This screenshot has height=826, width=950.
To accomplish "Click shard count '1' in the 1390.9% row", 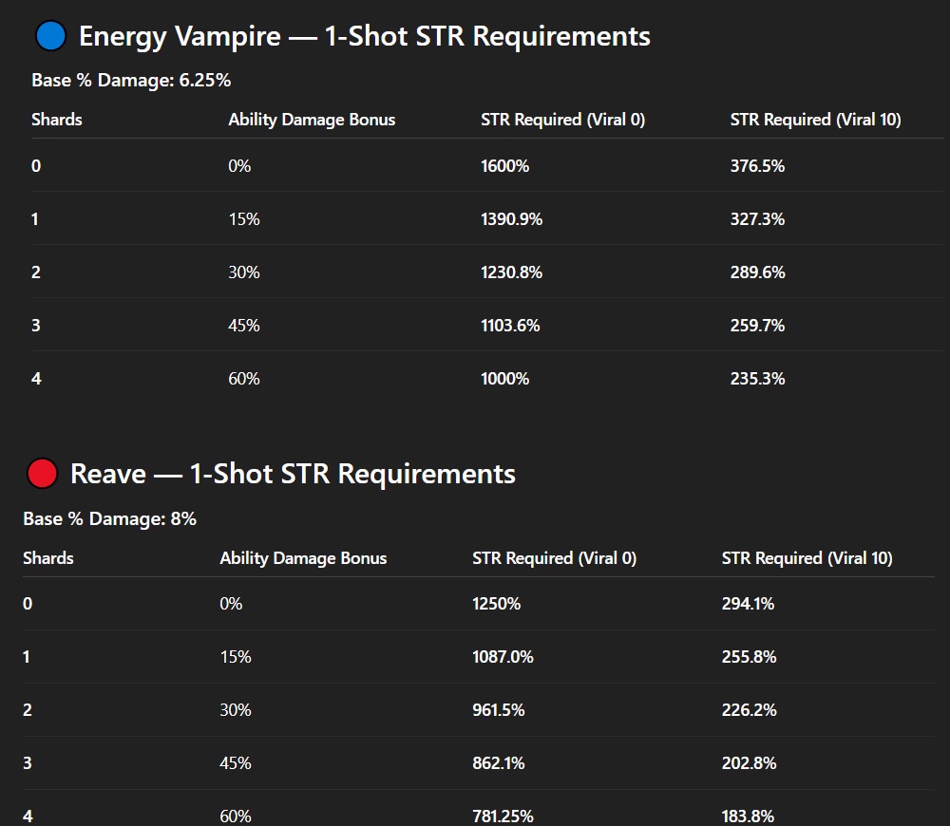I will pyautogui.click(x=35, y=219).
